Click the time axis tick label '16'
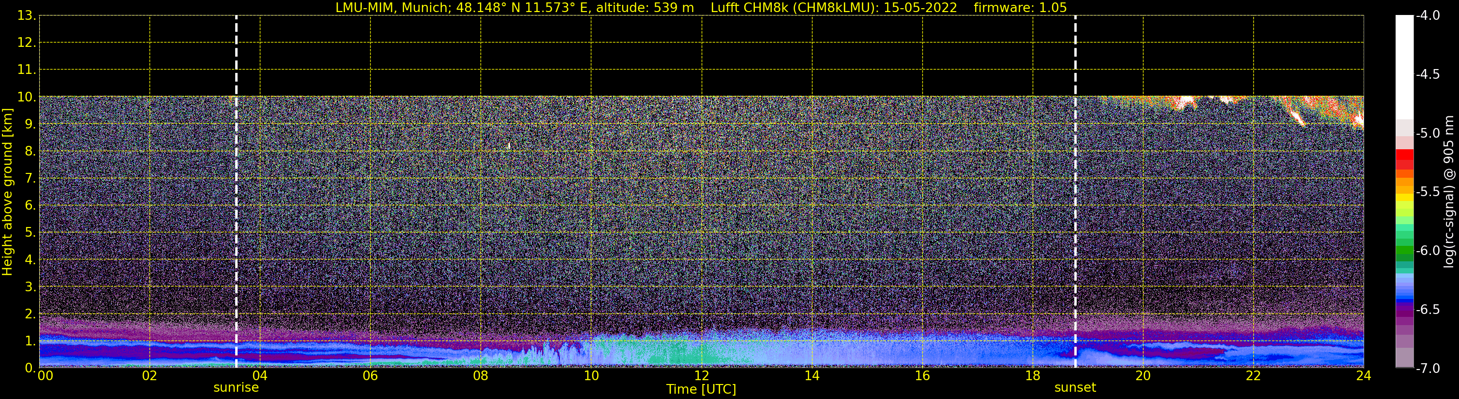Image resolution: width=1459 pixels, height=399 pixels. [x=923, y=376]
